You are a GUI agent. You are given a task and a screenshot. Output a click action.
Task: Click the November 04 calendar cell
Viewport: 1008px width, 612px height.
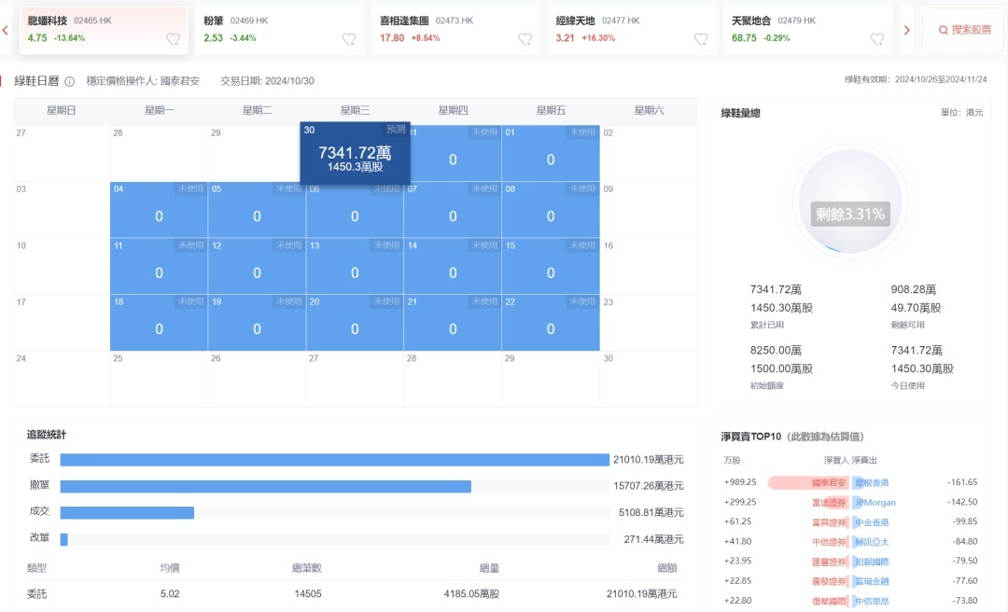point(159,210)
